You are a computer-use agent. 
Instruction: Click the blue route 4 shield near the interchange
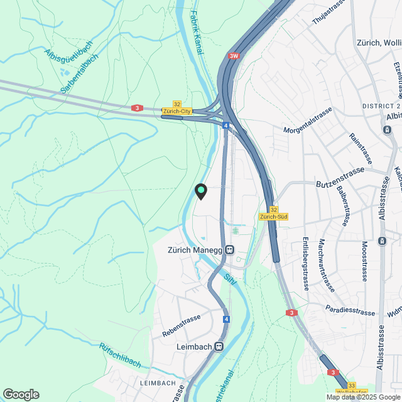[225, 126]
